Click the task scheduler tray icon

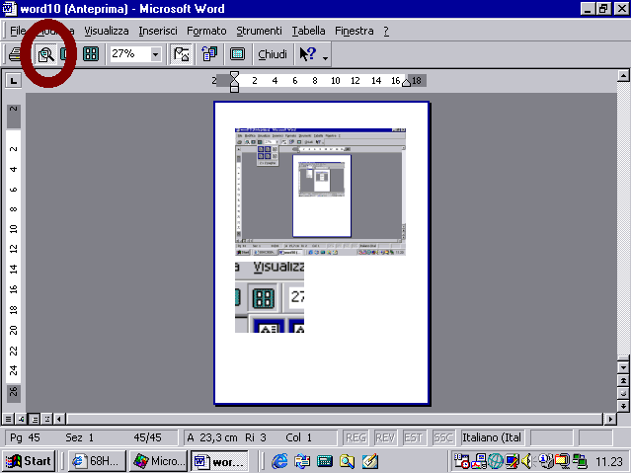pyautogui.click(x=461, y=461)
